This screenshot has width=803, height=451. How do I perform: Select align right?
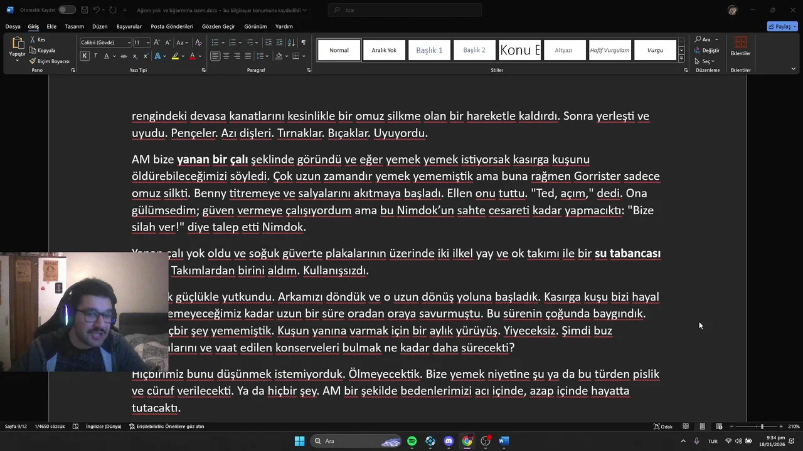(x=237, y=56)
